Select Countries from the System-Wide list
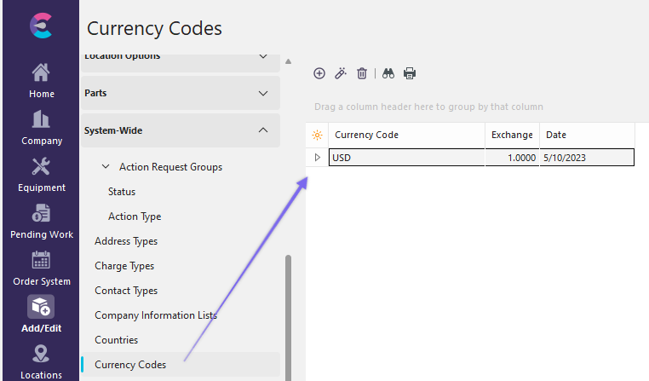Screen dimensions: 649x381 click(x=116, y=340)
